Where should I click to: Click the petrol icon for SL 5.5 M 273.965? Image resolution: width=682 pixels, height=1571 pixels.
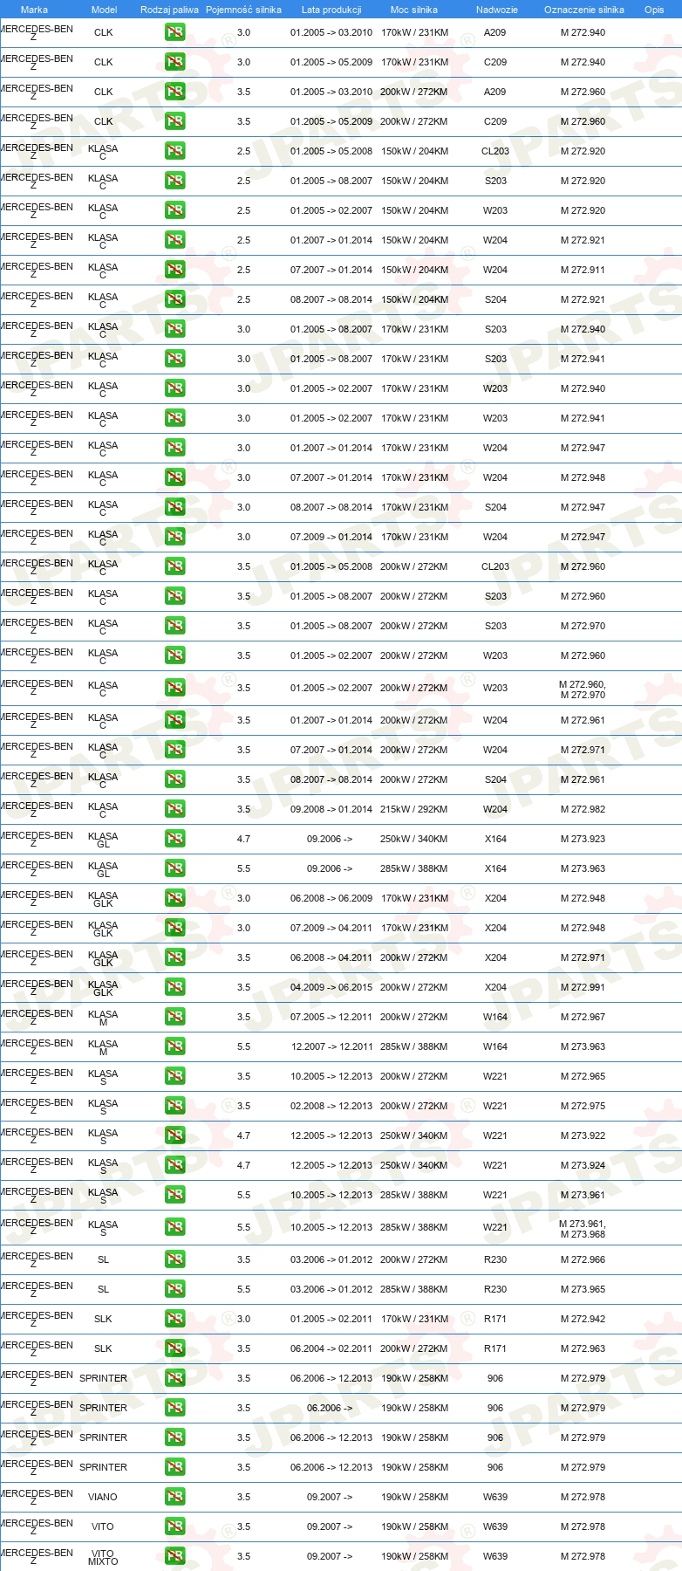(174, 1290)
